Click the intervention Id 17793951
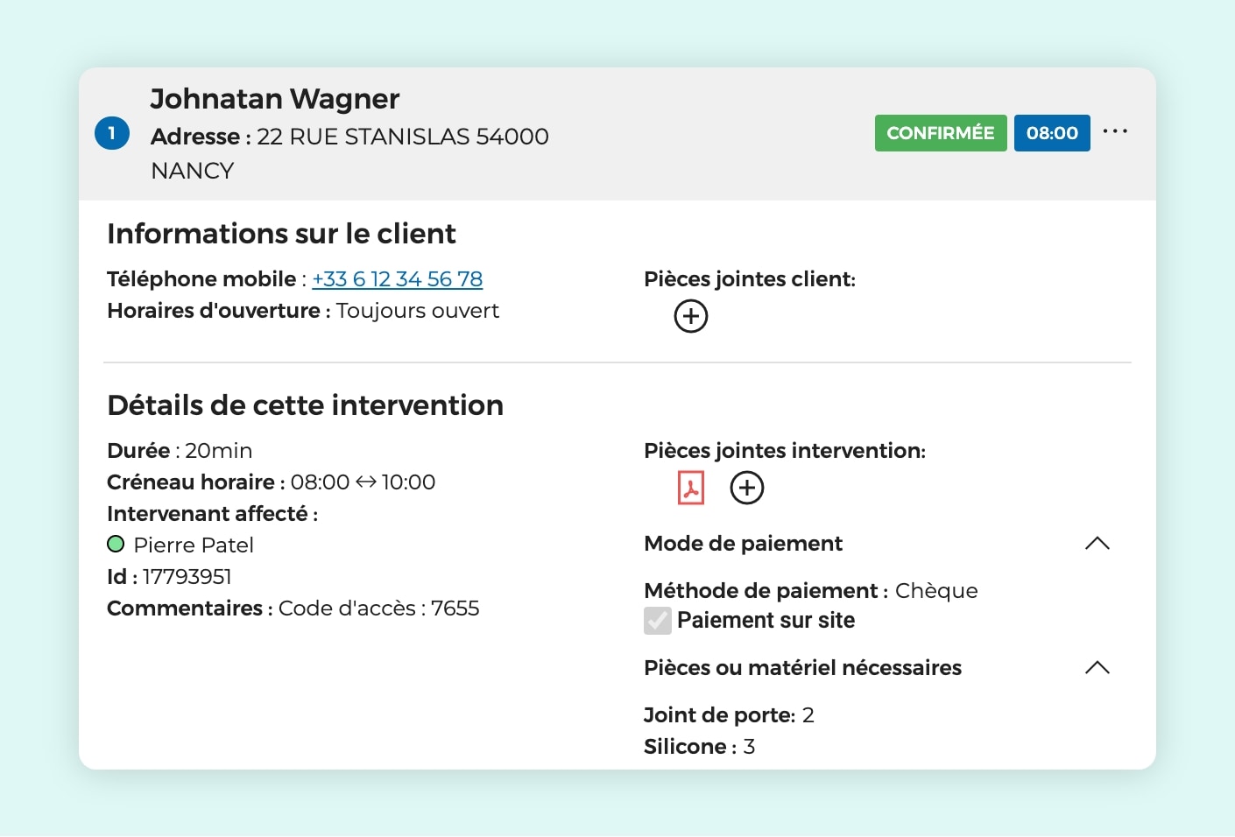This screenshot has height=837, width=1235. coord(187,577)
